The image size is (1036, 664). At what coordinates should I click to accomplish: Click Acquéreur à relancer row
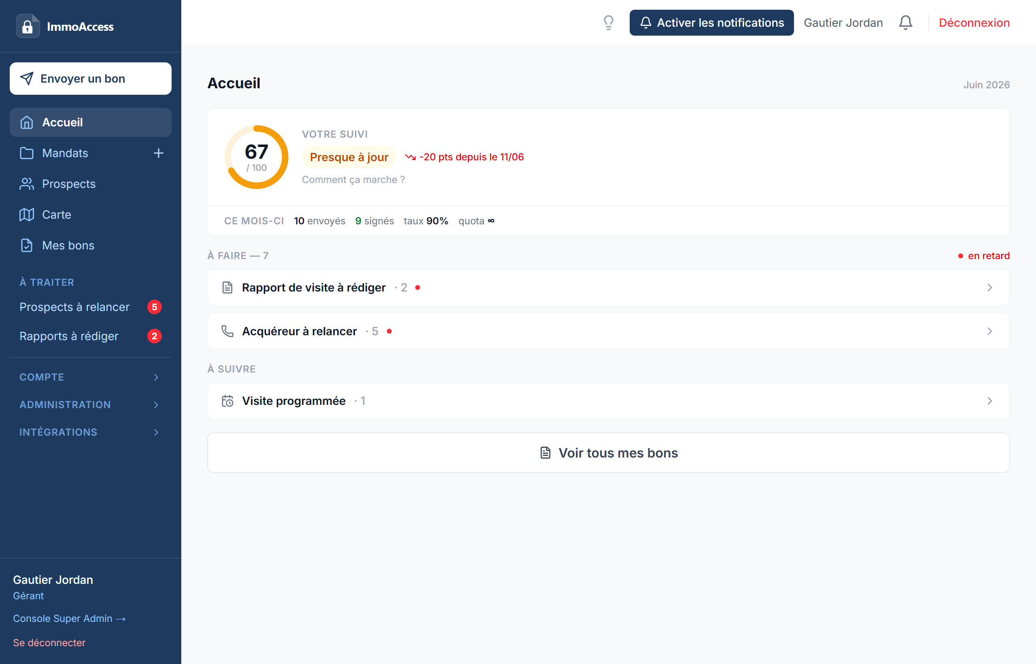[x=609, y=331]
